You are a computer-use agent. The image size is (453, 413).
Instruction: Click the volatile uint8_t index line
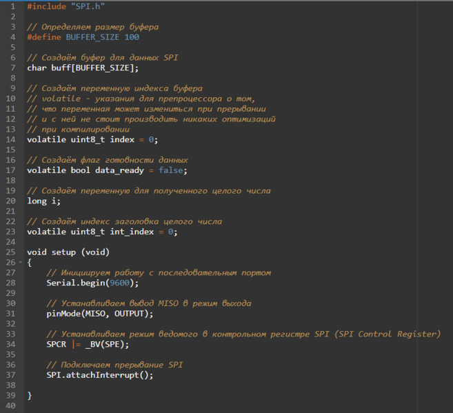pyautogui.click(x=92, y=139)
